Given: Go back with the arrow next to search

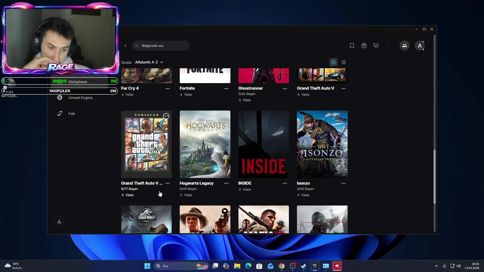Looking at the screenshot, I should pos(126,46).
